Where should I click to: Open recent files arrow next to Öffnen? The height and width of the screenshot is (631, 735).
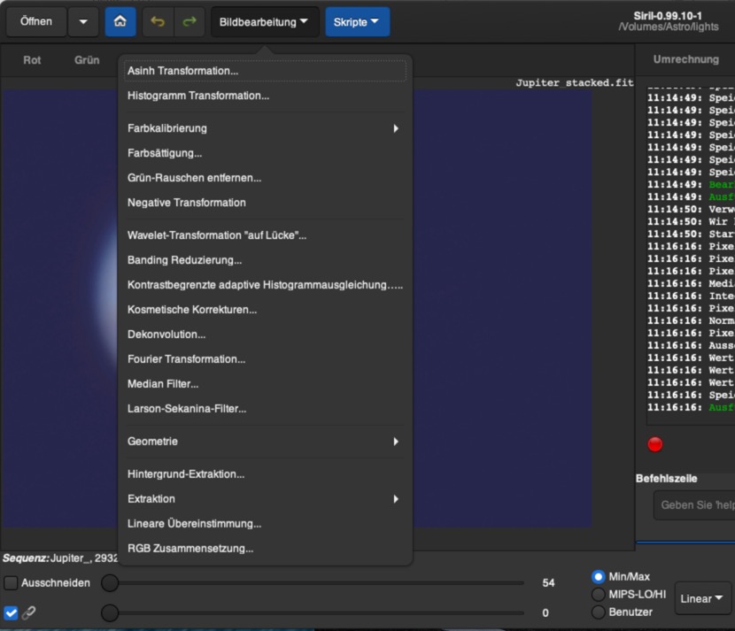82,21
